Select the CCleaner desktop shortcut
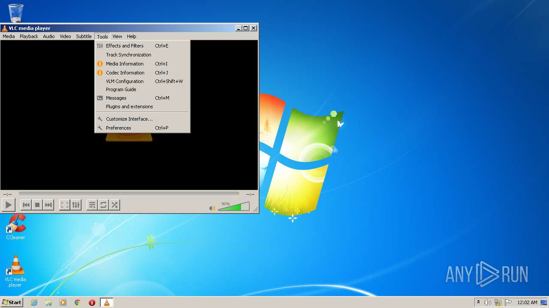Screen dimensions: 549x308 coord(15,227)
